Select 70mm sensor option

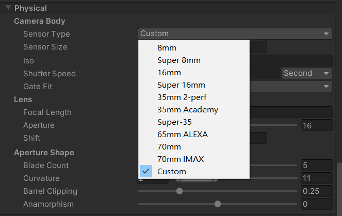click(x=169, y=146)
